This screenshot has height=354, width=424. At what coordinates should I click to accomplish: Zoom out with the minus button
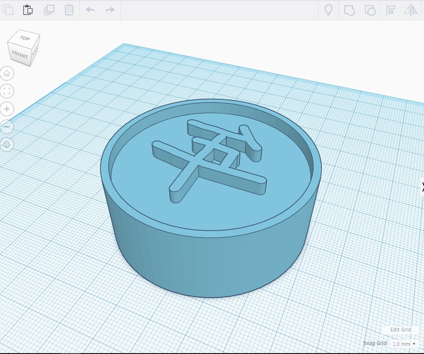pyautogui.click(x=7, y=127)
